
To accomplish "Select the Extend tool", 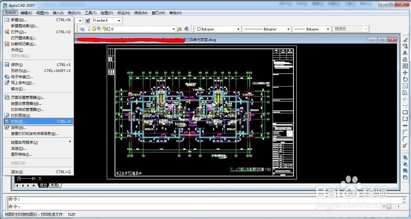I will pyautogui.click(x=405, y=106).
